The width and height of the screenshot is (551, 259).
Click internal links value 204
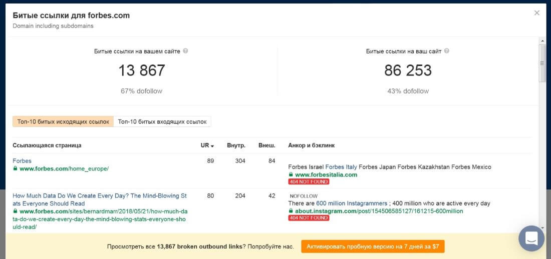(x=240, y=195)
